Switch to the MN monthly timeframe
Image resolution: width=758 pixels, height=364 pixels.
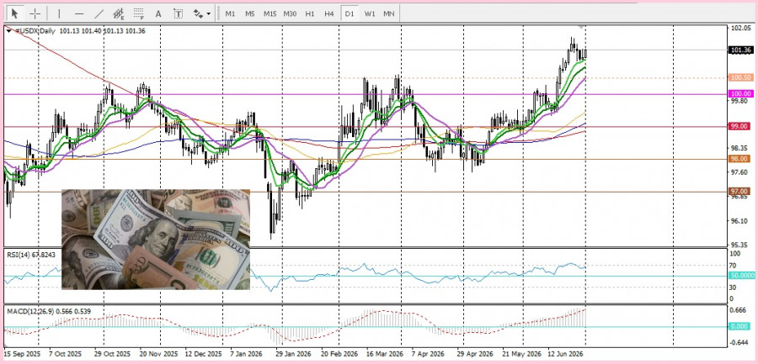388,13
